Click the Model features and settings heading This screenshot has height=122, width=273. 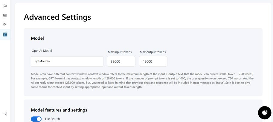pos(59,110)
